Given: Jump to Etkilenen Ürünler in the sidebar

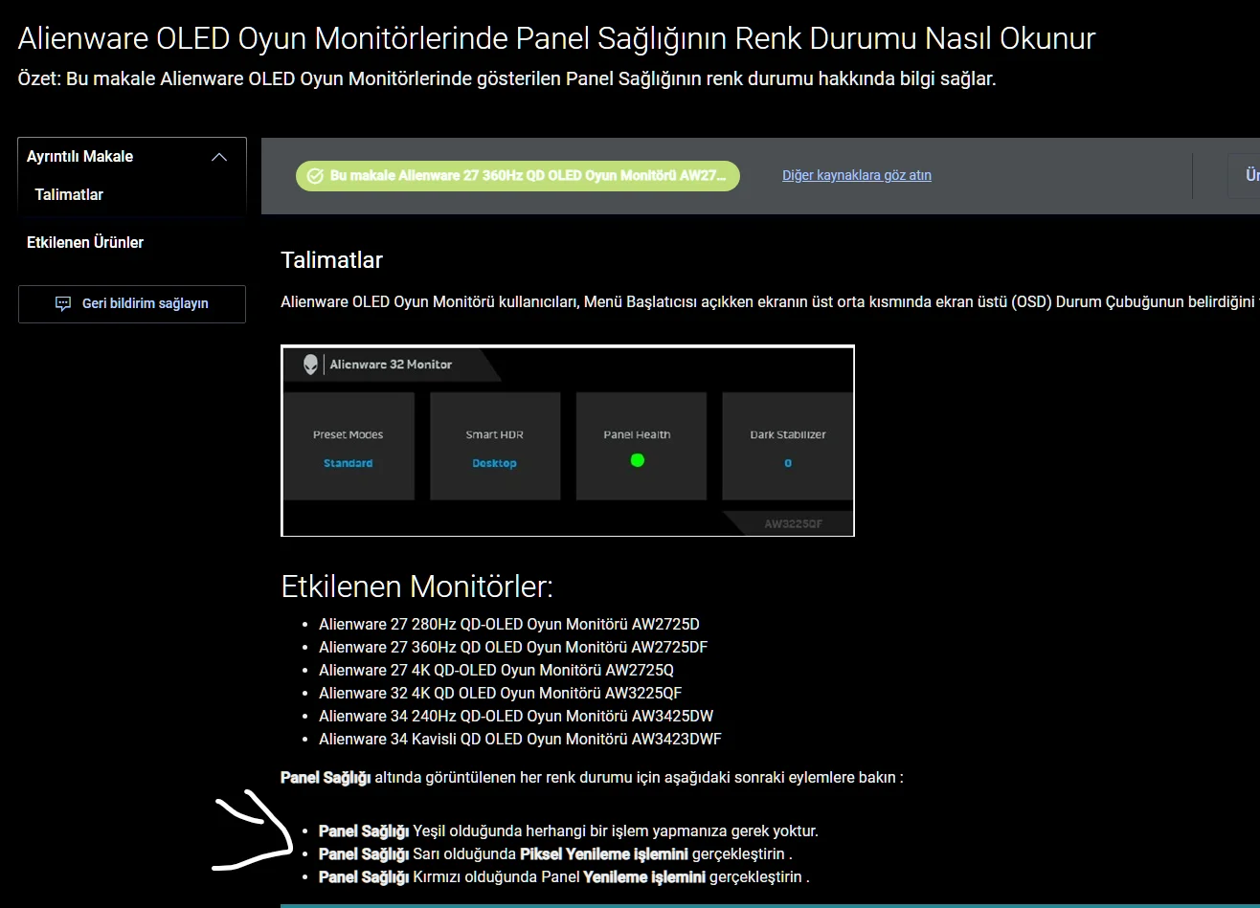Looking at the screenshot, I should click(85, 242).
